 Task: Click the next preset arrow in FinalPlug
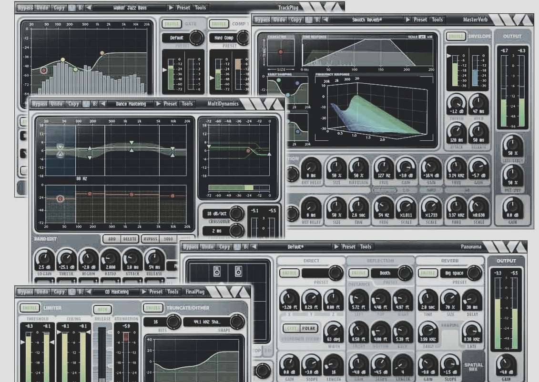point(144,292)
